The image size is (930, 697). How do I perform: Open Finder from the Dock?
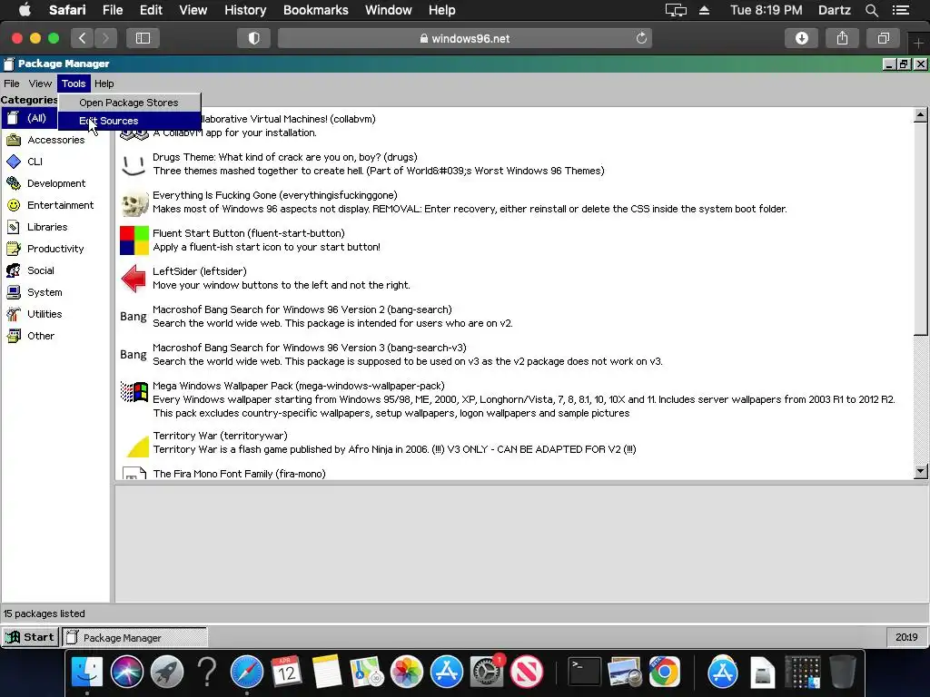[86, 672]
